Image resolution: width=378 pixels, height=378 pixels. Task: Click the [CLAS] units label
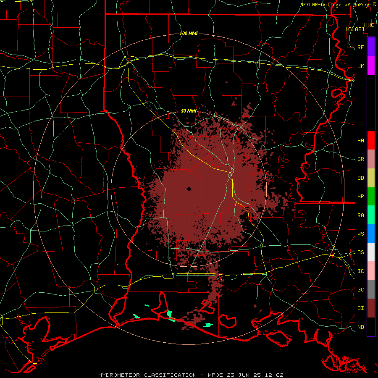[355, 29]
